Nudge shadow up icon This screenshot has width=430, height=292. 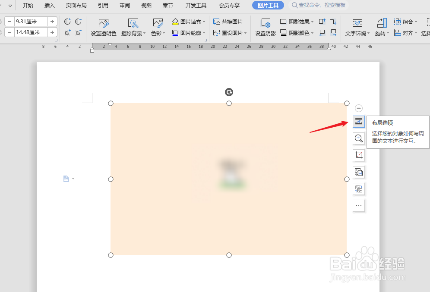coord(322,22)
